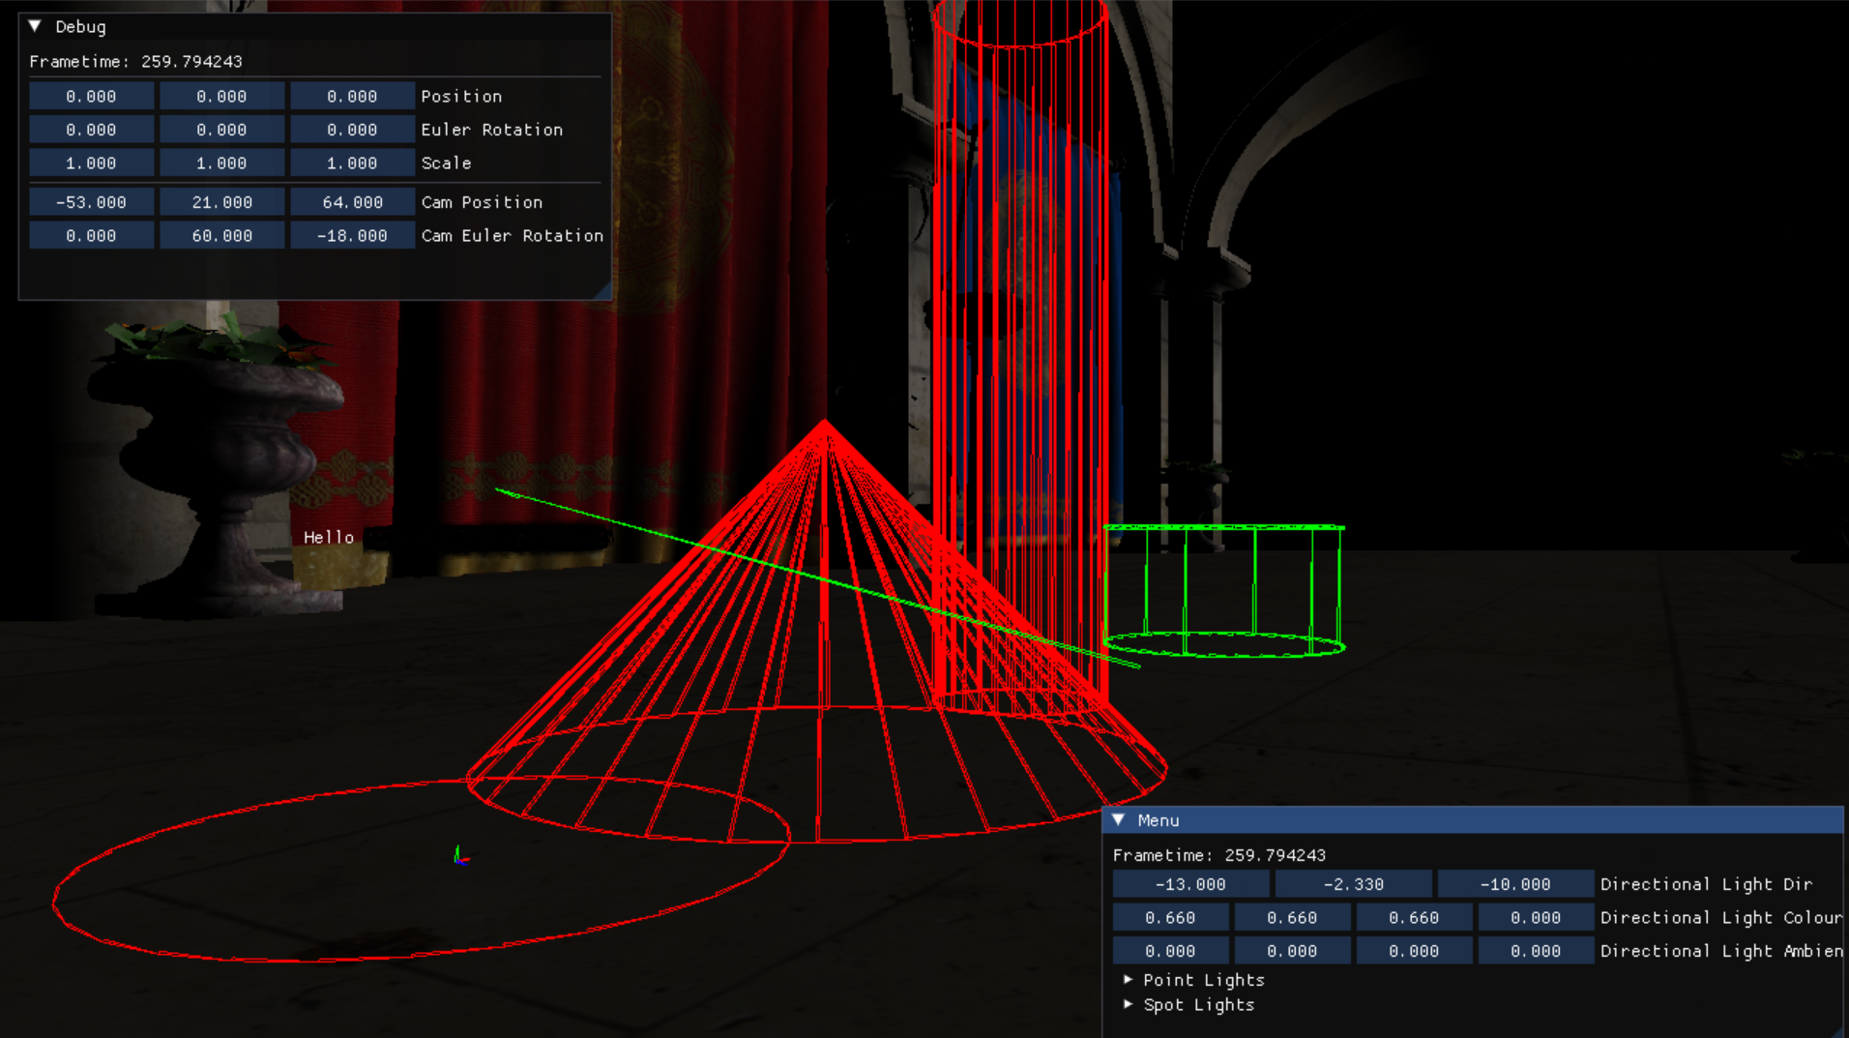Viewport: 1849px width, 1038px height.
Task: Collapse the Menu panel header triangle
Action: [1120, 819]
